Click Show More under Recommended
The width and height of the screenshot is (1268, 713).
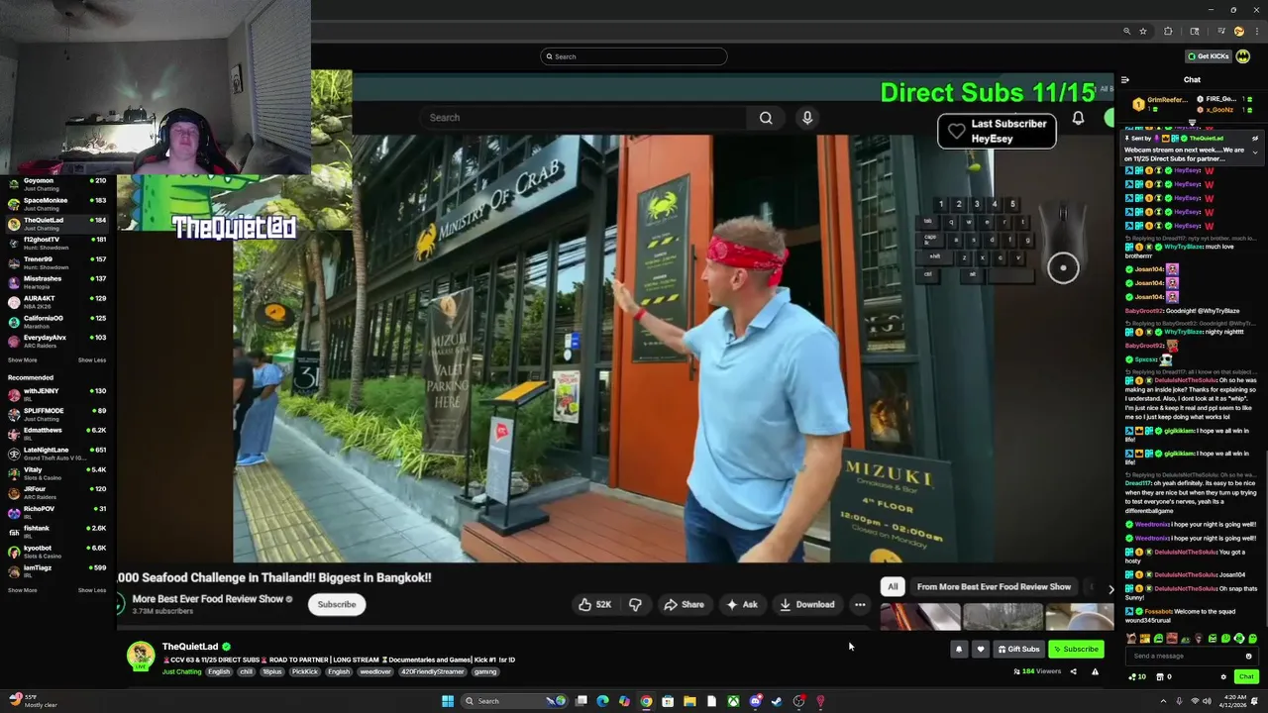tap(23, 590)
